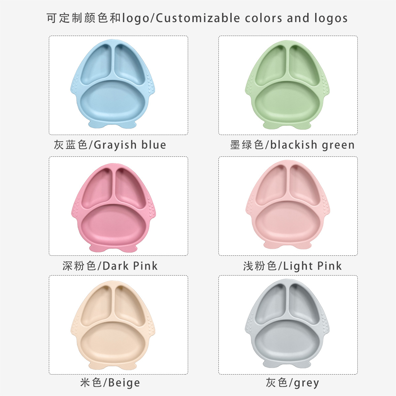Select the beige penguin plate
This screenshot has width=396, height=396.
tap(113, 325)
